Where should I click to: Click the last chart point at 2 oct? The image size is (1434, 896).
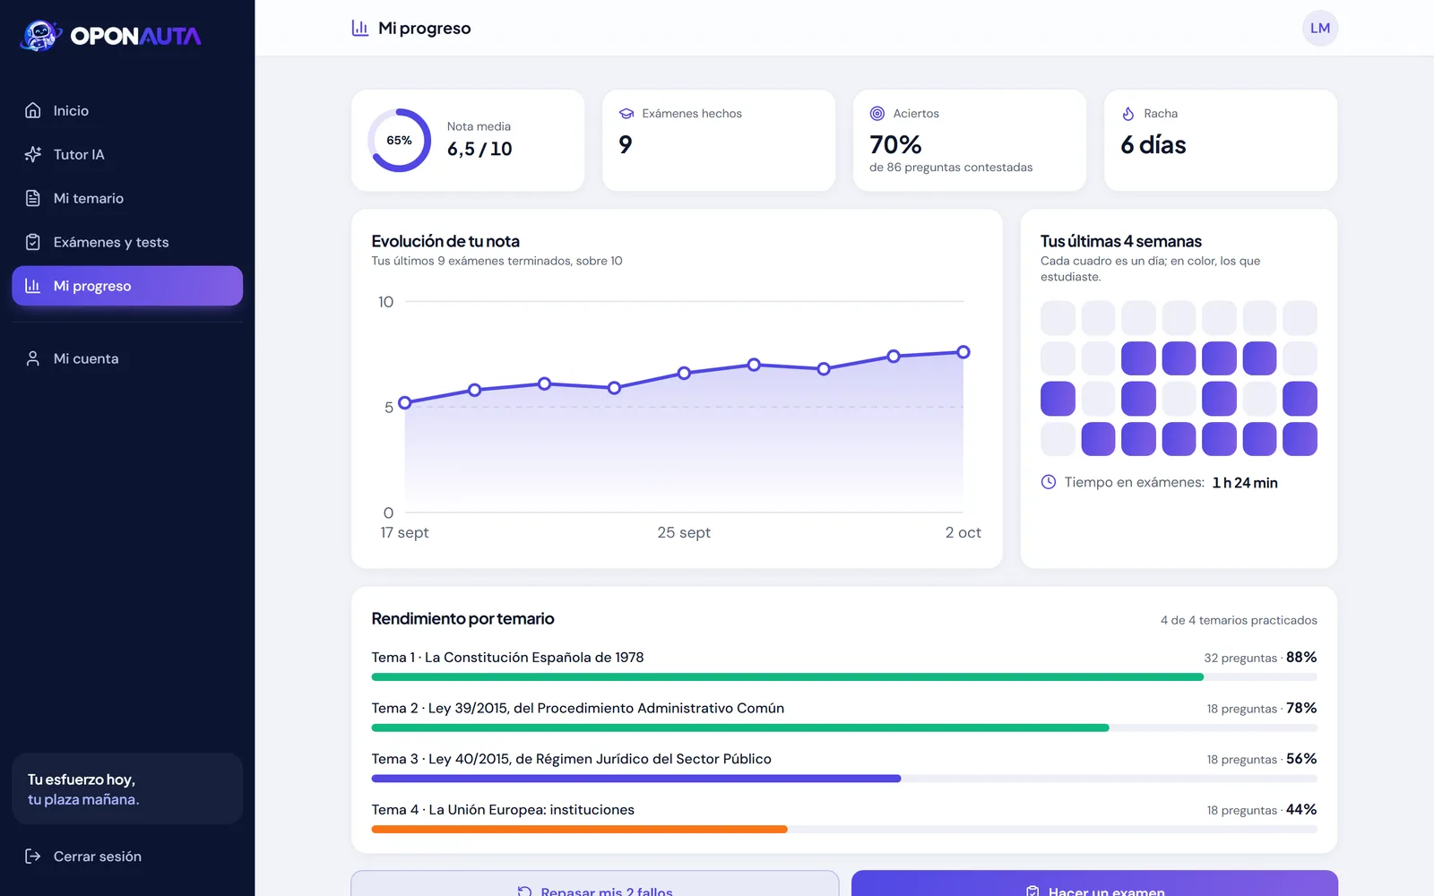[x=963, y=352]
